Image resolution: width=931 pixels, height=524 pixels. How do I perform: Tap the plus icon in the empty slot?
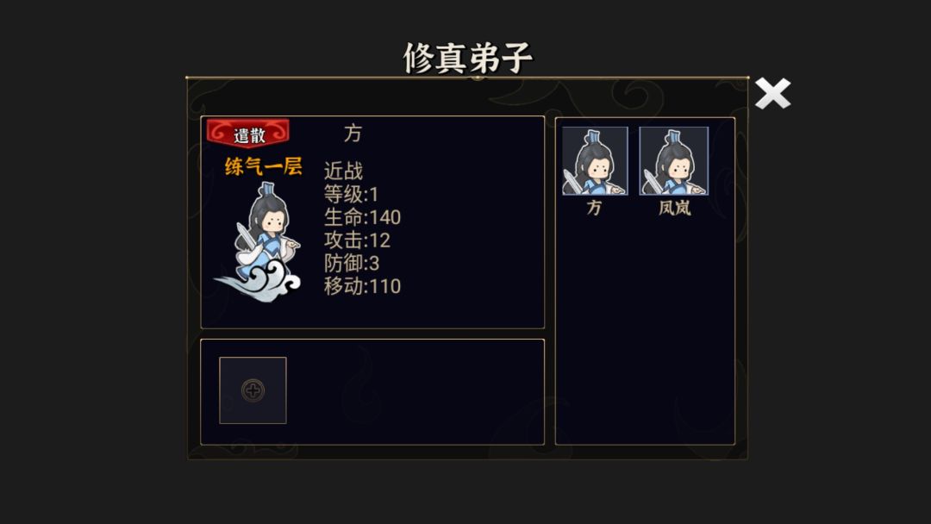point(253,390)
